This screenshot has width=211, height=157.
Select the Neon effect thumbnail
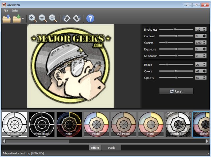[69, 124]
